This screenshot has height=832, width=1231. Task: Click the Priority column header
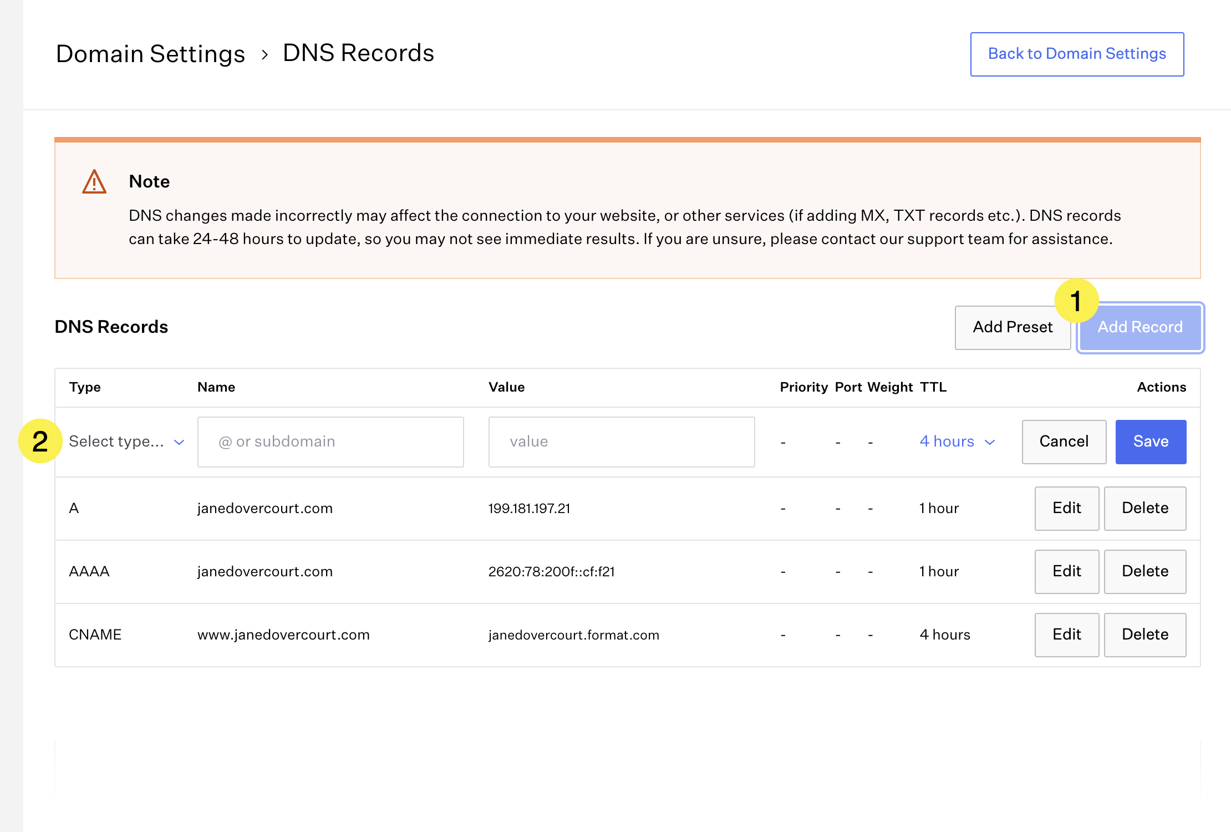point(803,387)
